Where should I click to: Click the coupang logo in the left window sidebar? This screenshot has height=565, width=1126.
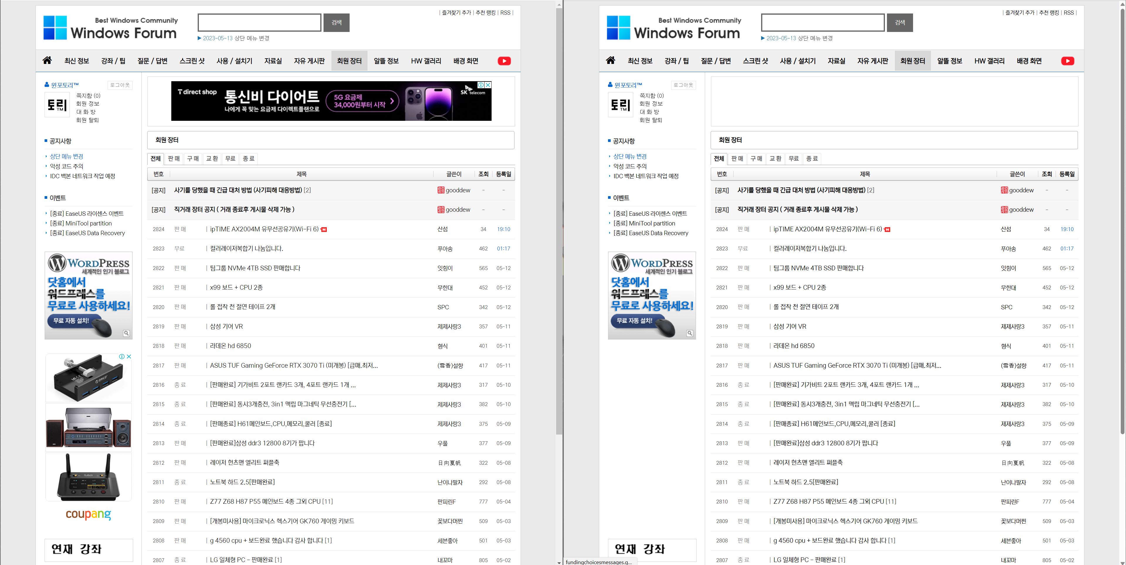(x=88, y=514)
